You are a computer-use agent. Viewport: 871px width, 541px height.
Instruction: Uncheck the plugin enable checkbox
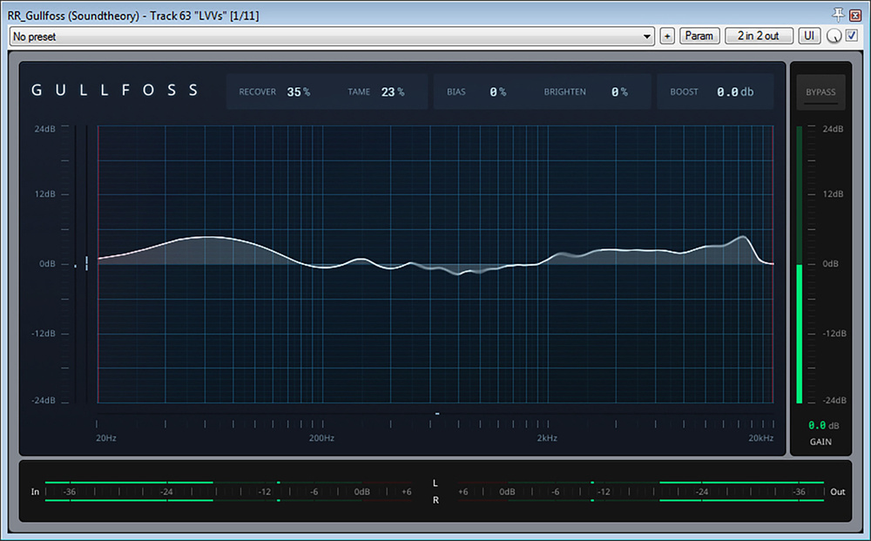coord(852,36)
